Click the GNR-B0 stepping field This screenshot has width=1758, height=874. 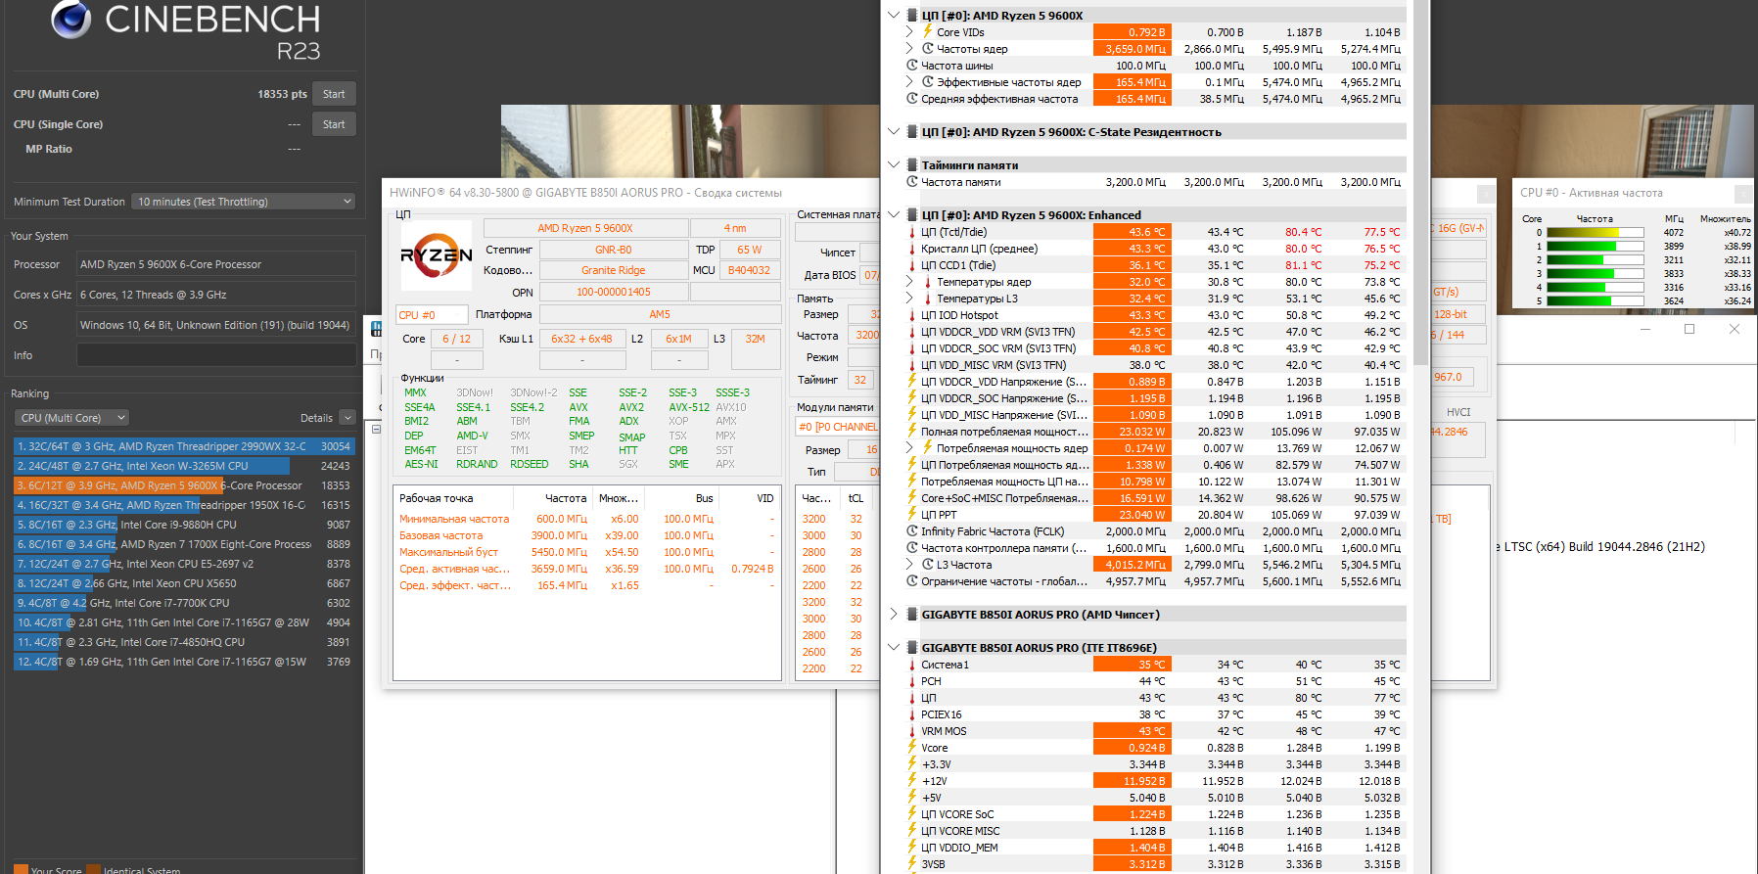pyautogui.click(x=613, y=250)
